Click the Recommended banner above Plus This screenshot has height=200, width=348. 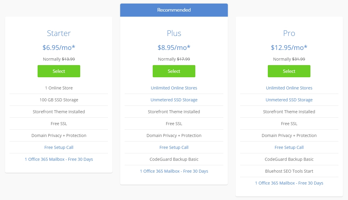tap(174, 10)
